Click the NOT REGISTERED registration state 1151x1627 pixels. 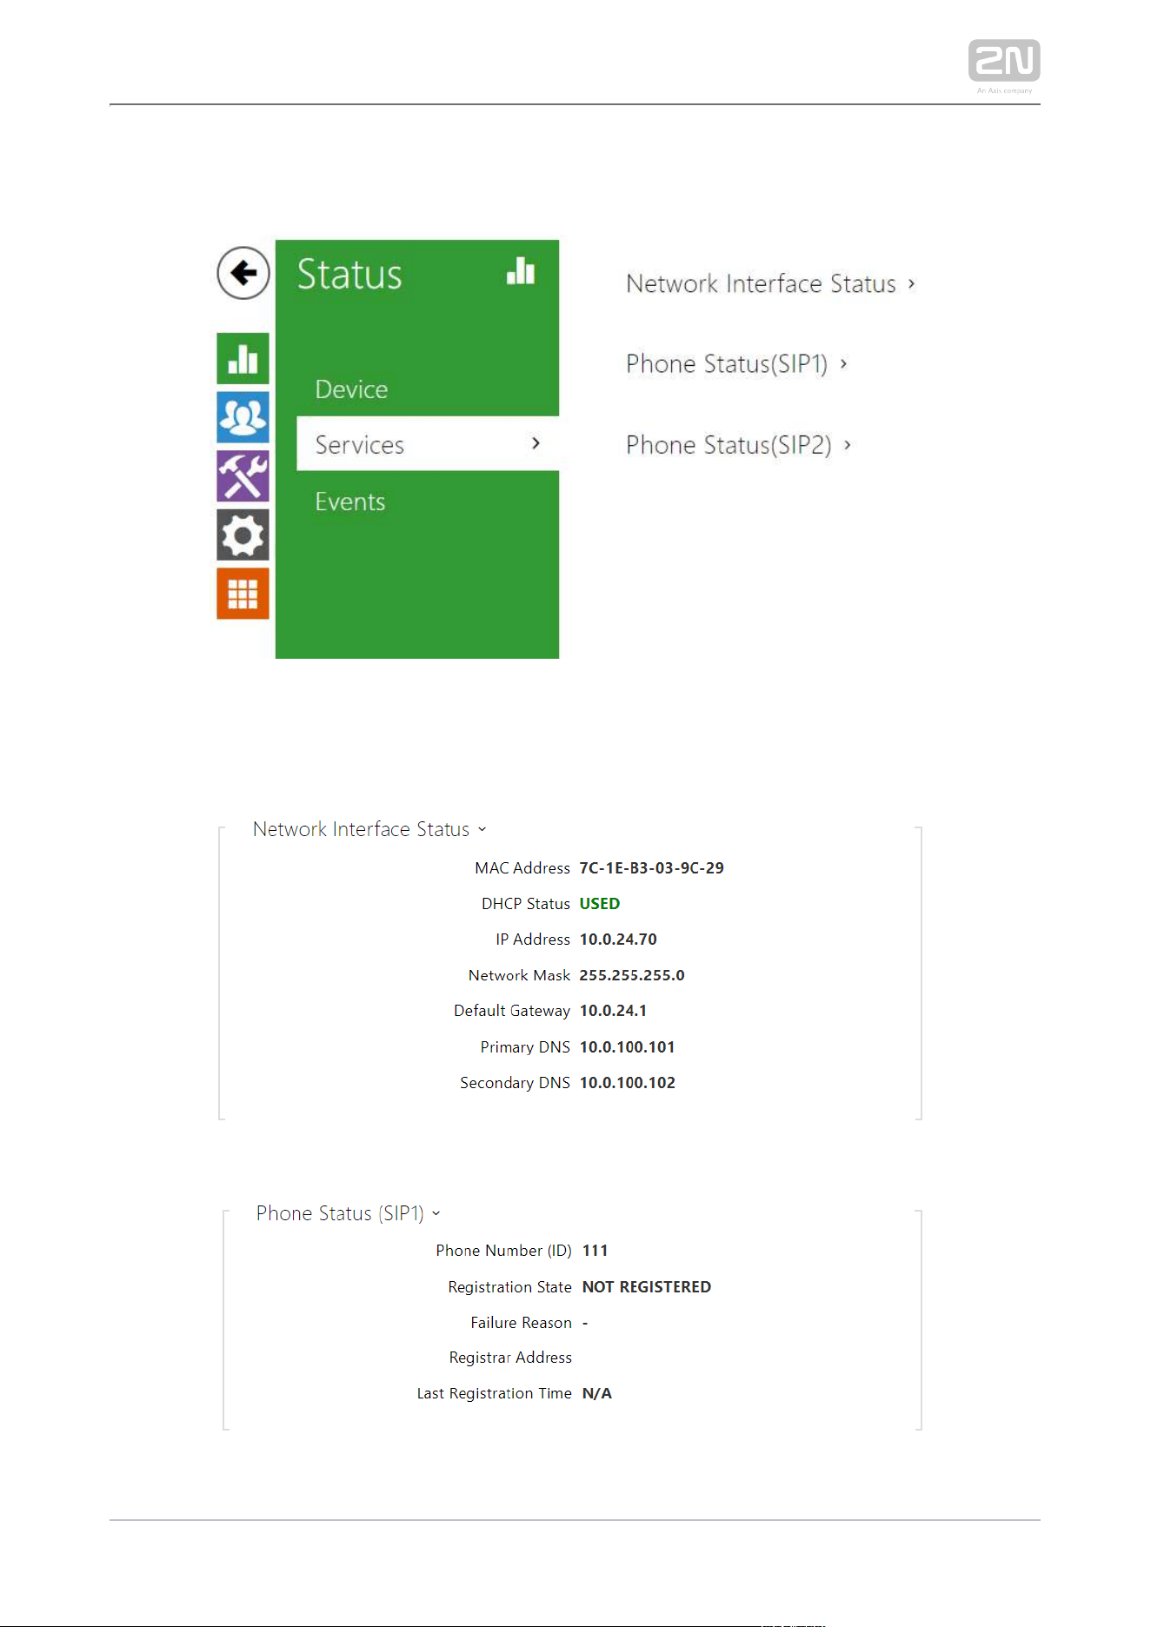646,1287
